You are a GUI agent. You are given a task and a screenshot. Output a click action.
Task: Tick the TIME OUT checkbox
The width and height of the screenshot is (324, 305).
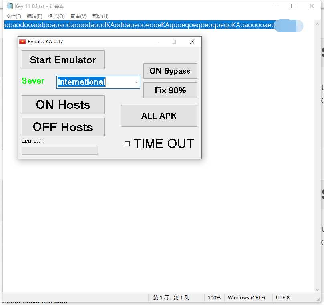click(127, 144)
